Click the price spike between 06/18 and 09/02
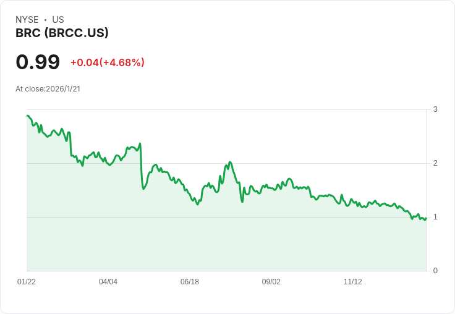This screenshot has width=455, height=314. pyautogui.click(x=230, y=163)
